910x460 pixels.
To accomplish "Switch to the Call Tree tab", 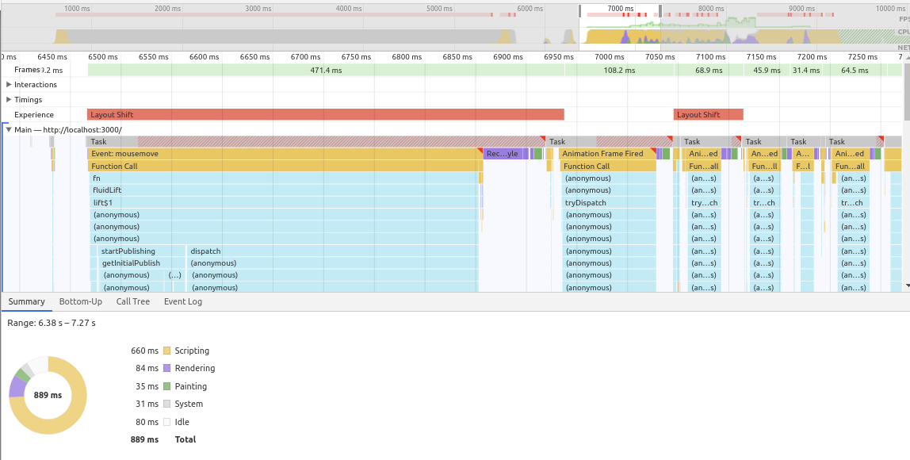I will (132, 301).
